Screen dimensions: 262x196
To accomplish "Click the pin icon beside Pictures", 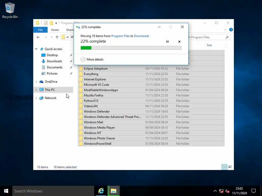I will tap(71, 73).
